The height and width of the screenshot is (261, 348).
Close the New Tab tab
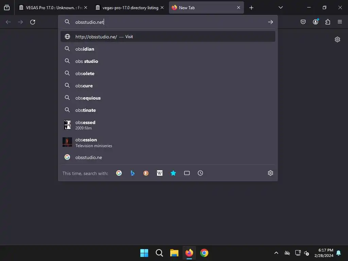coord(239,7)
